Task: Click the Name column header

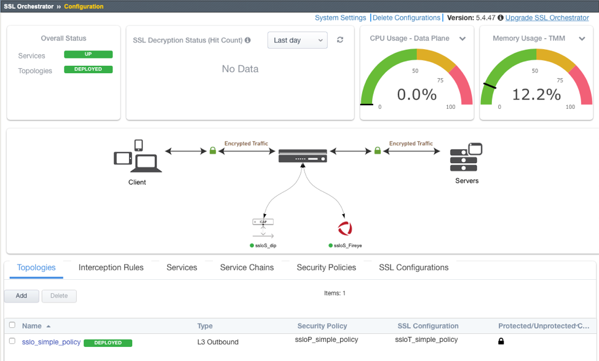Action: click(x=32, y=326)
